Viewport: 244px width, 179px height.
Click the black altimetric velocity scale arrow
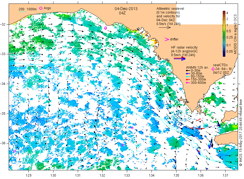coord(165,28)
